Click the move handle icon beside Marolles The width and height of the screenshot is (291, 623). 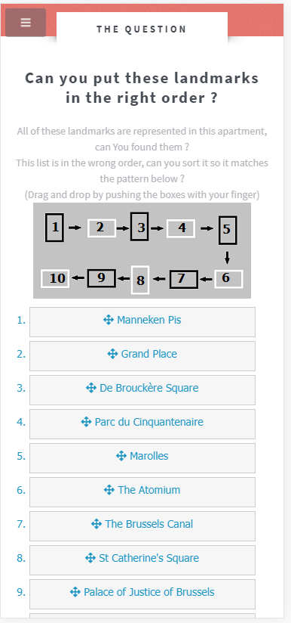121,456
